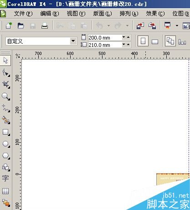Select the Pick arrow tool
Viewport: 190px width, 210px height.
(5, 60)
